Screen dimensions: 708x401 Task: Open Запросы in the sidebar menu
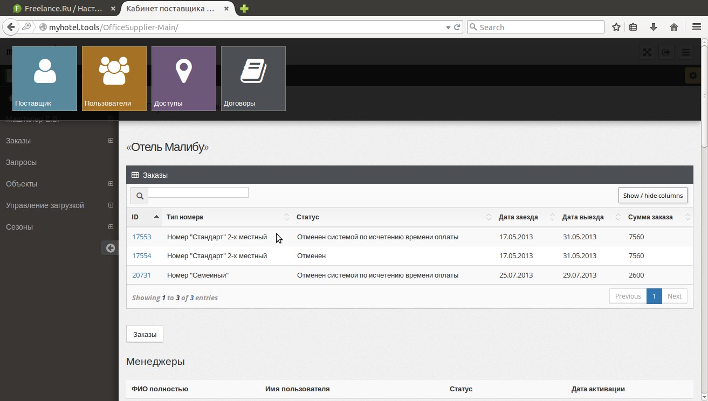[21, 162]
